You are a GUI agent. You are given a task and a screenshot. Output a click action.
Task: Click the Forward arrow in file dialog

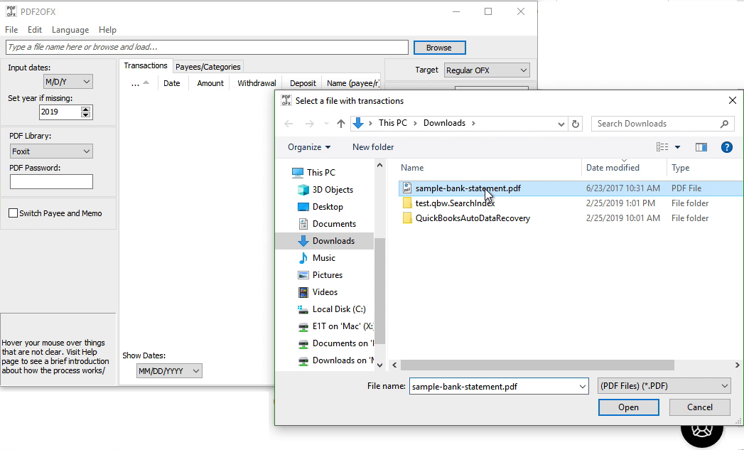309,124
